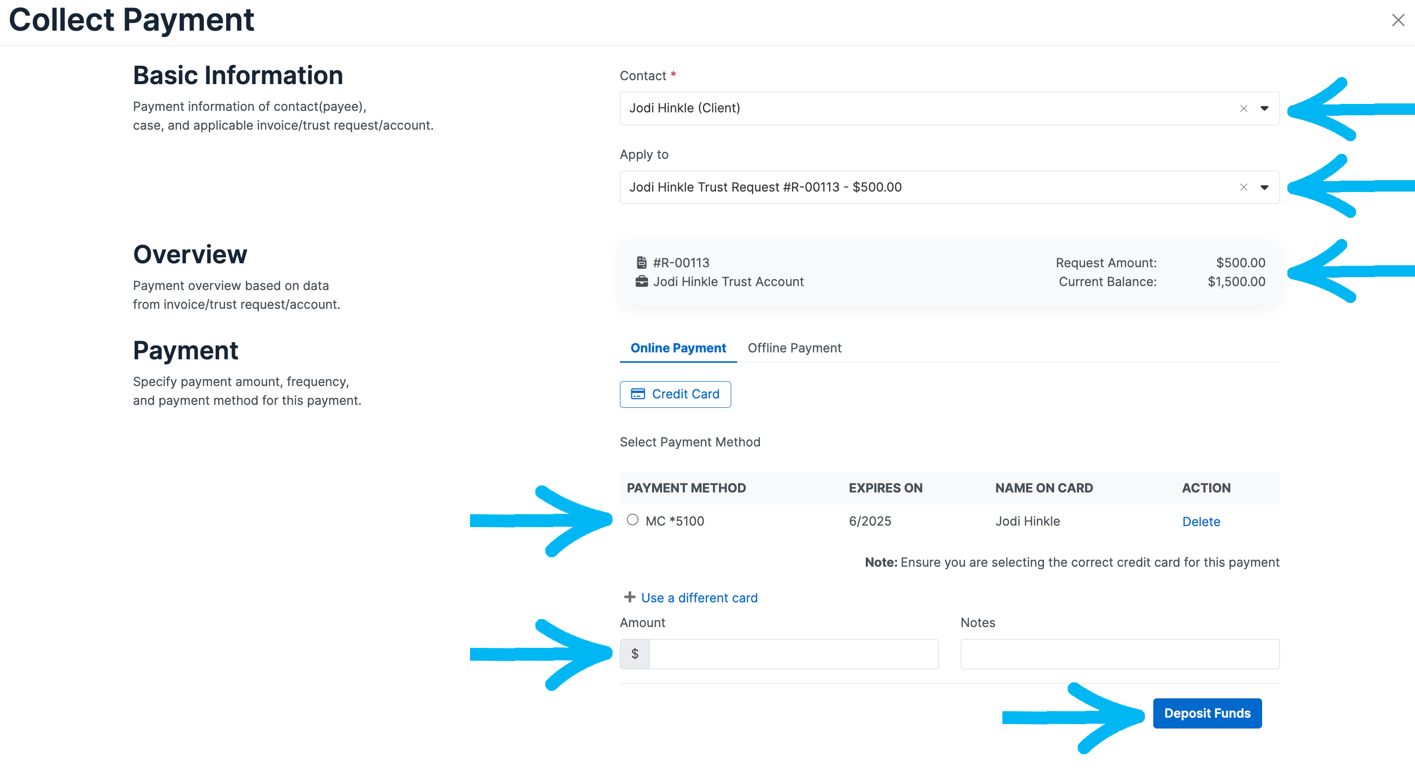Select the MC *5100 radio button
Screen dimensions: 1415x780
click(632, 520)
